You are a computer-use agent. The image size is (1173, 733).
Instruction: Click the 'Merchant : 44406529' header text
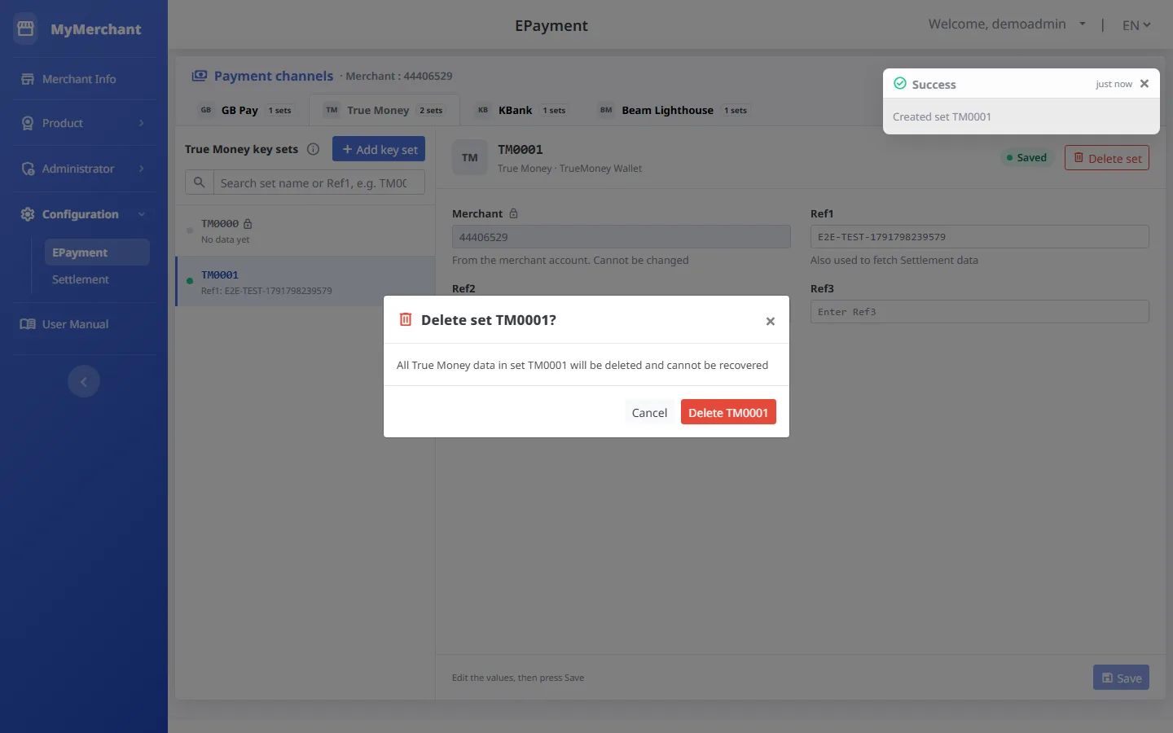(x=399, y=76)
